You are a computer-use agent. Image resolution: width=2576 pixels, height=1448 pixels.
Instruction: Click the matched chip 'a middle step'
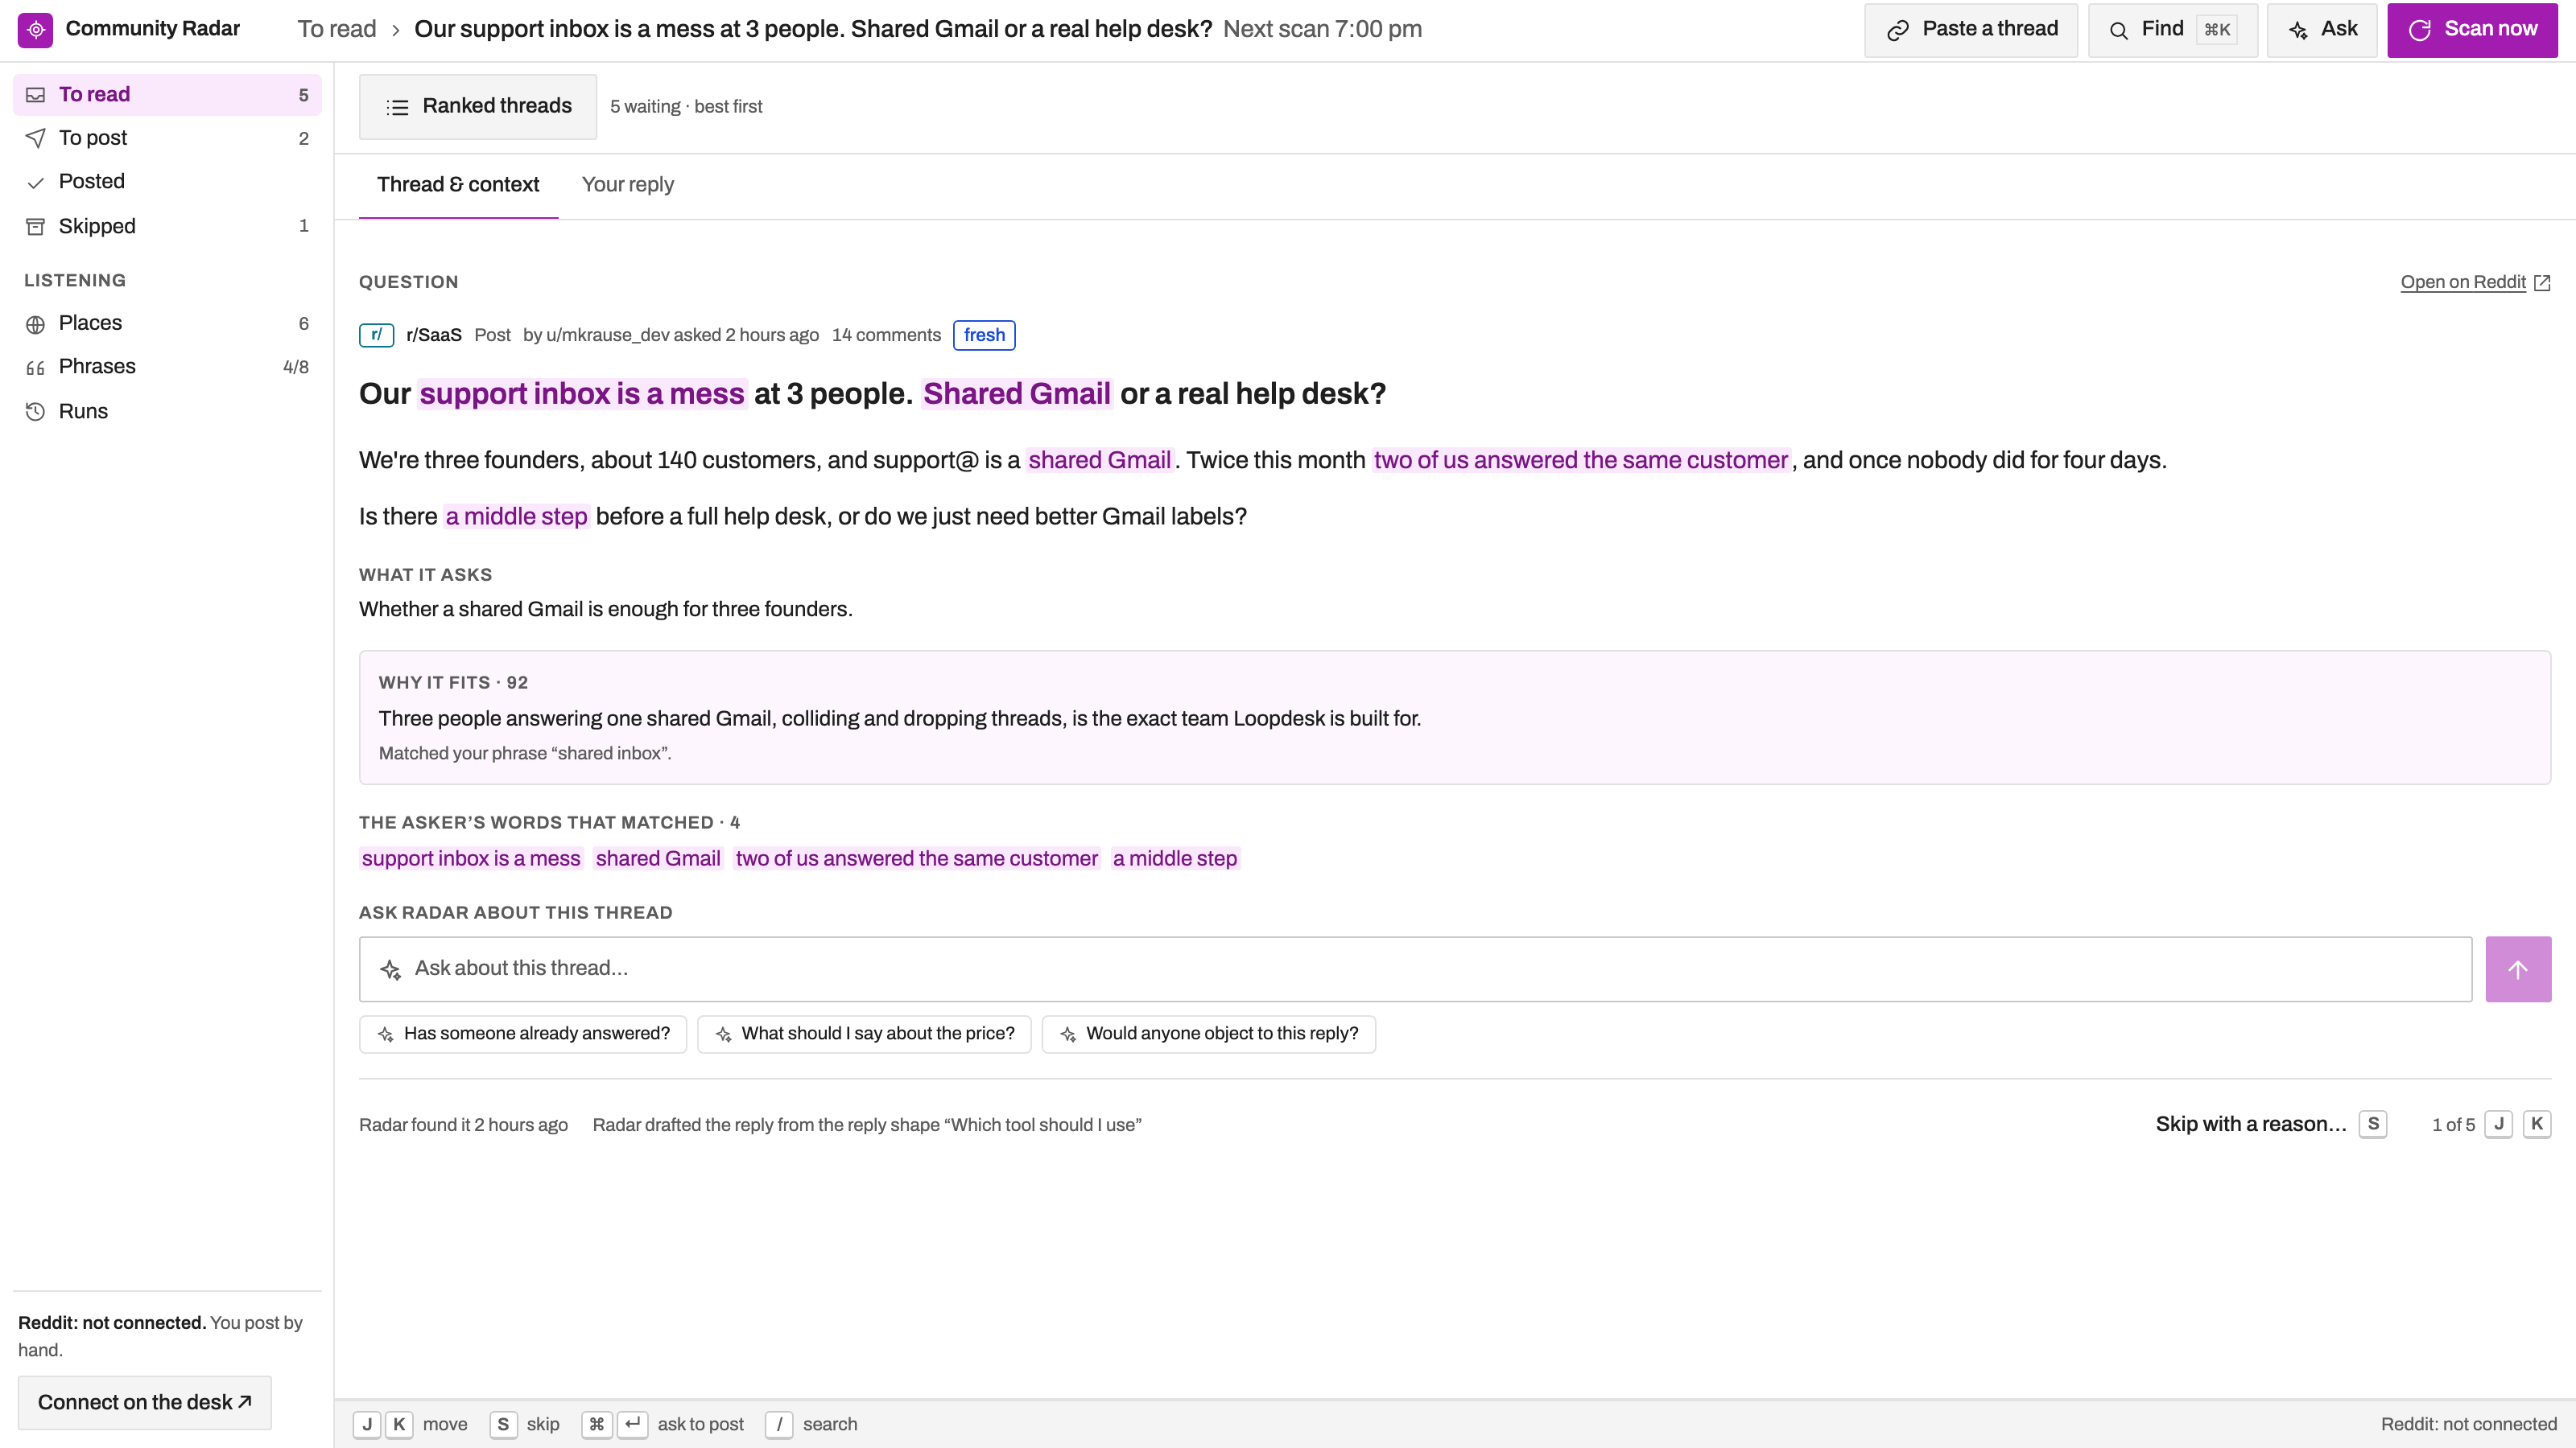click(1175, 858)
